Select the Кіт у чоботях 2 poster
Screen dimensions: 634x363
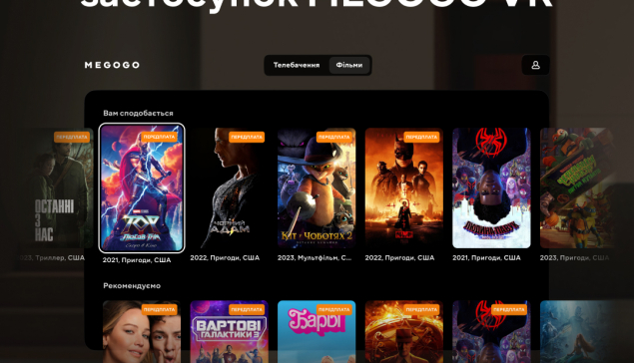pyautogui.click(x=317, y=187)
